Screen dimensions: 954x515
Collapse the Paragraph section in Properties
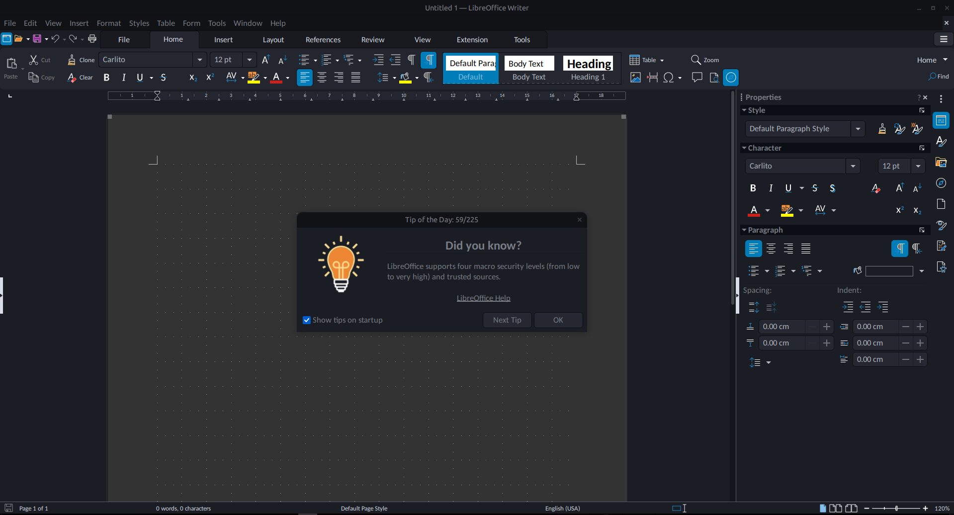coord(744,230)
